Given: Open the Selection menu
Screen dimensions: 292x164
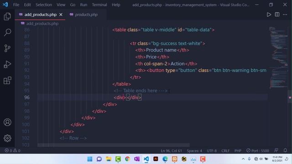Looking at the screenshot, I should click(x=44, y=5).
